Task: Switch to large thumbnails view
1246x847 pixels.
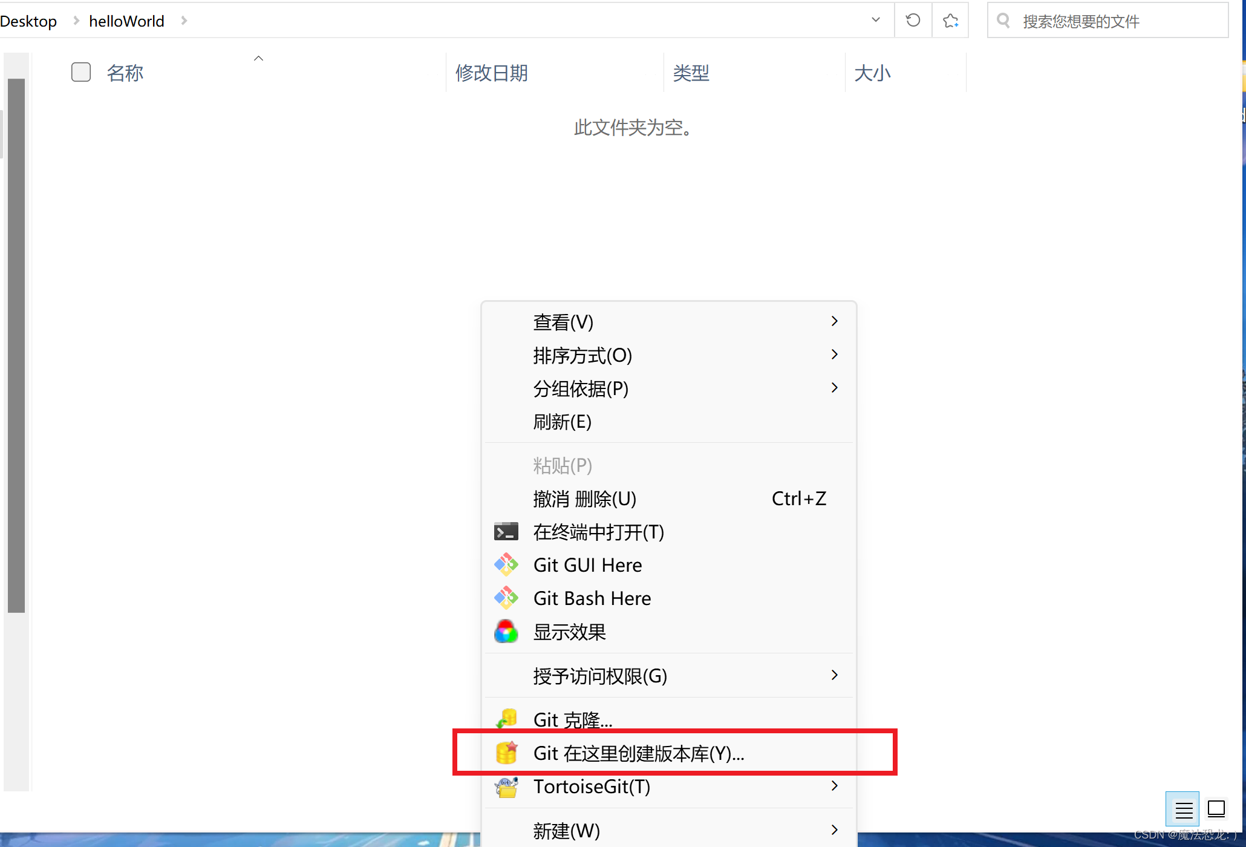Action: tap(1216, 809)
